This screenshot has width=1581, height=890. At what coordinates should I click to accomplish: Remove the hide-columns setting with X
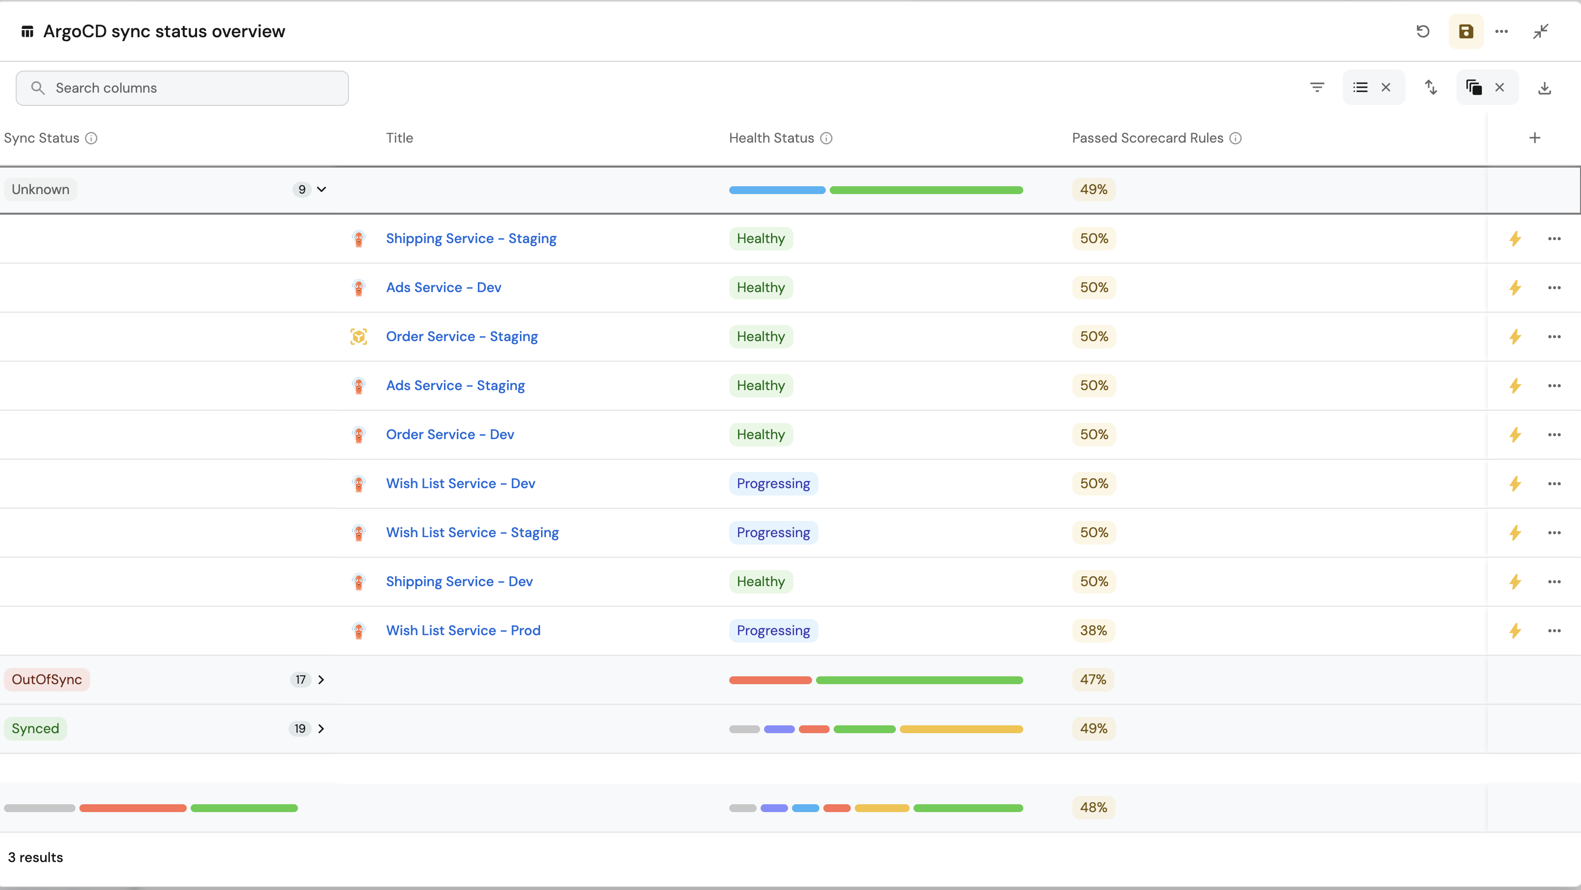(1499, 87)
